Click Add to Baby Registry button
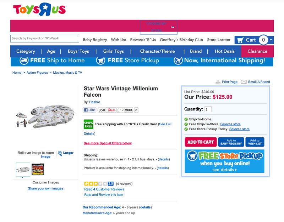 pyautogui.click(x=231, y=142)
